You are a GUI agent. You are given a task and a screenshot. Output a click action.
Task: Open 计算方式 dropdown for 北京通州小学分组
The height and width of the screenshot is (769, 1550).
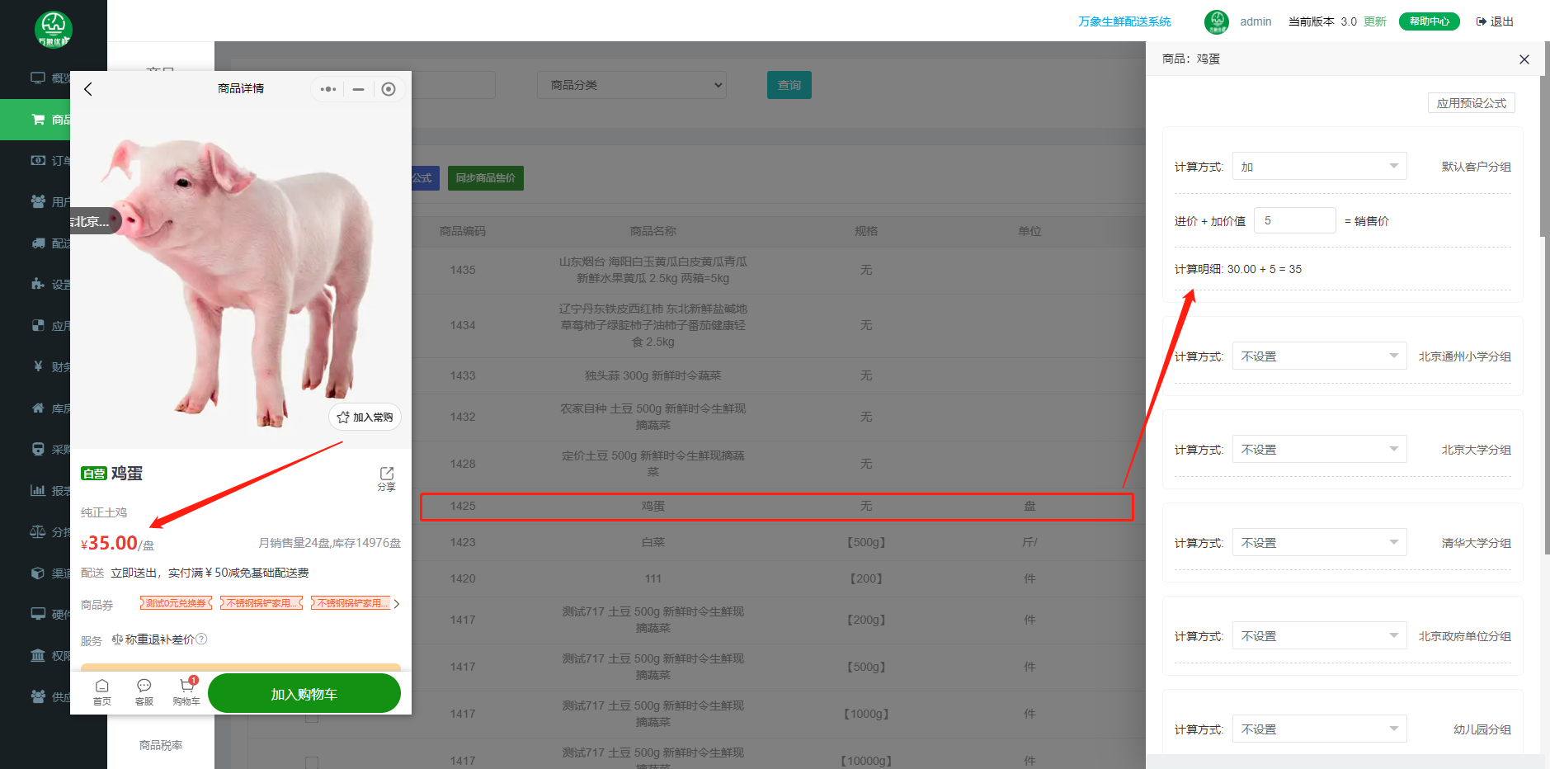point(1318,356)
